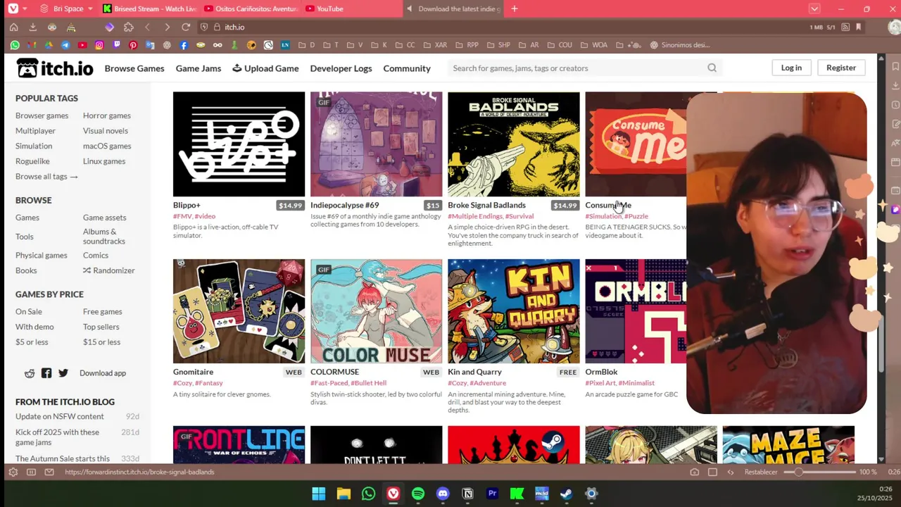Capture page with the camera icon
The width and height of the screenshot is (901, 507).
pyautogui.click(x=695, y=472)
